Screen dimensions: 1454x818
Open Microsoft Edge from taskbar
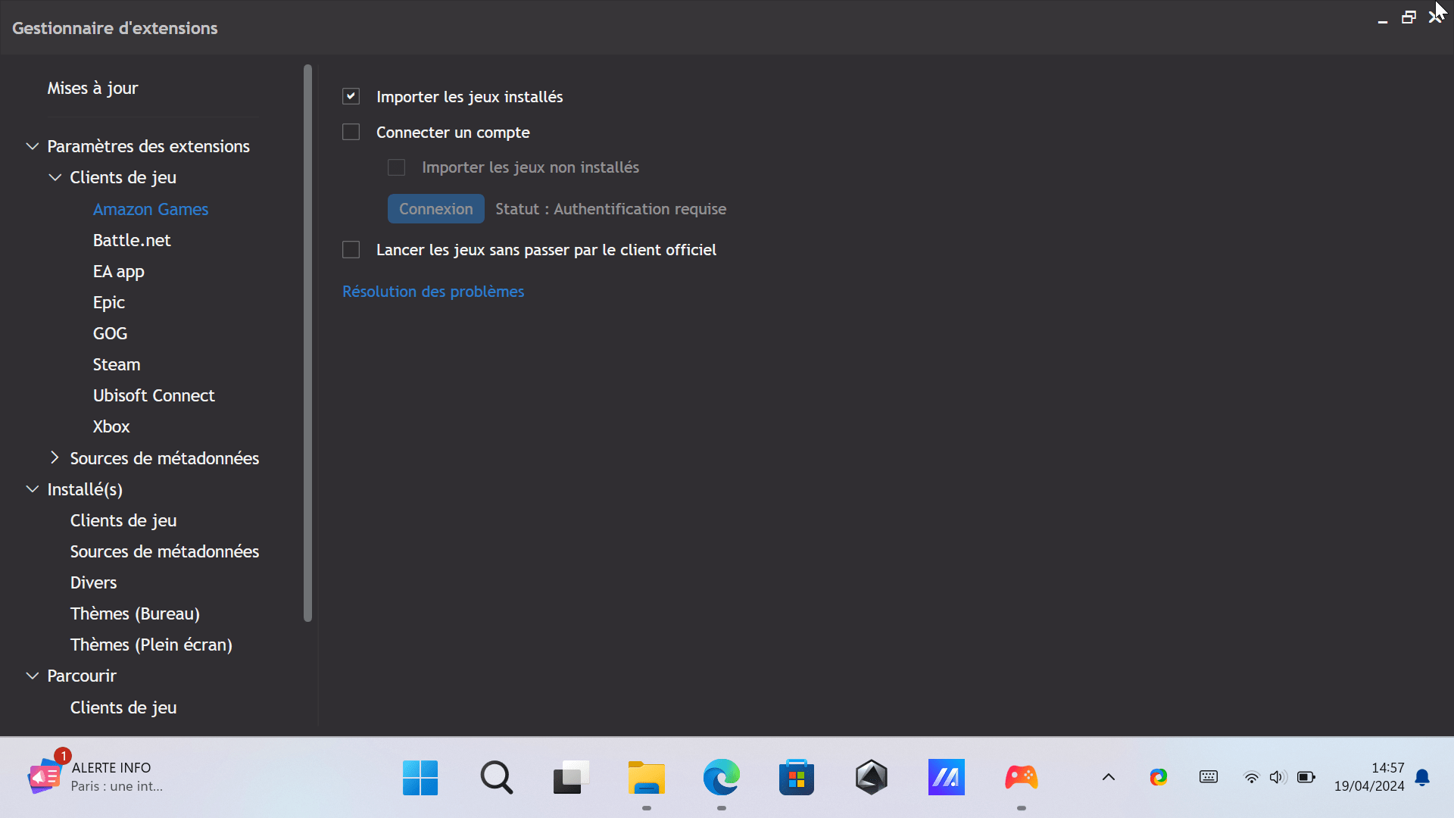pyautogui.click(x=721, y=778)
